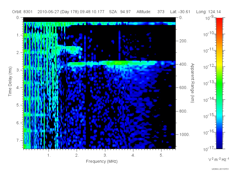Click the 3. tick label on frequency axis
The image size is (234, 175).
tap(105, 155)
